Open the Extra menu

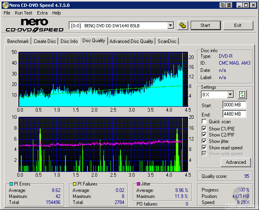click(42, 13)
